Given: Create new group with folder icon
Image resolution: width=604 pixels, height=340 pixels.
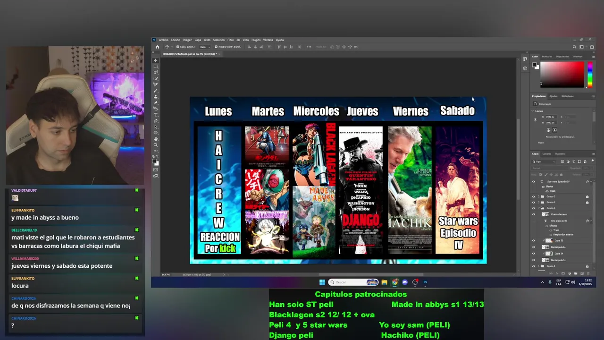Looking at the screenshot, I should point(576,273).
